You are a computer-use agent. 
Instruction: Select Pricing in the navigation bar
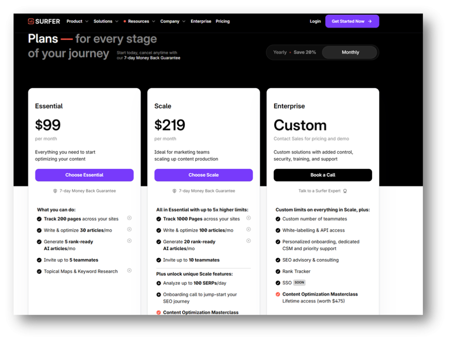click(x=223, y=21)
